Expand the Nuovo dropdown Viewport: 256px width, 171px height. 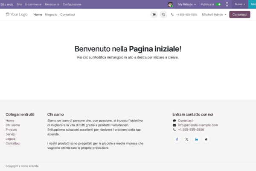point(240,4)
